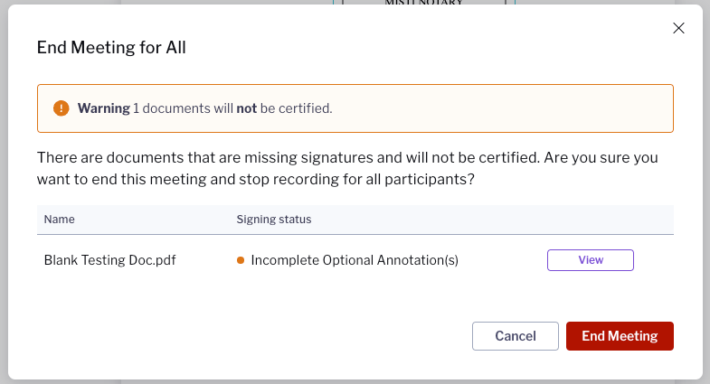
Task: Click the orange warning exclamation icon
Action: click(62, 108)
